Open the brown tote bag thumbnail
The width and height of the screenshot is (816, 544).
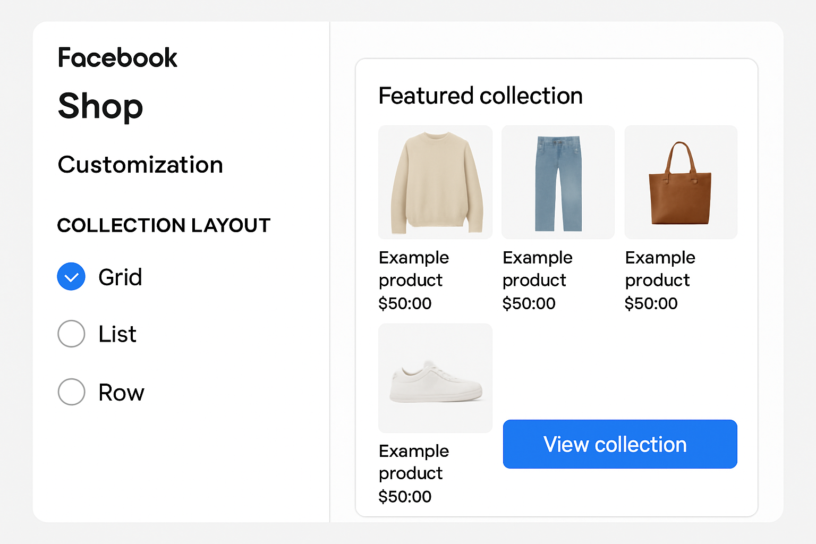(x=681, y=182)
